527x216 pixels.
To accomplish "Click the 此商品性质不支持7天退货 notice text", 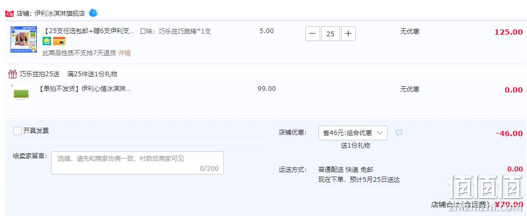I will coord(79,53).
